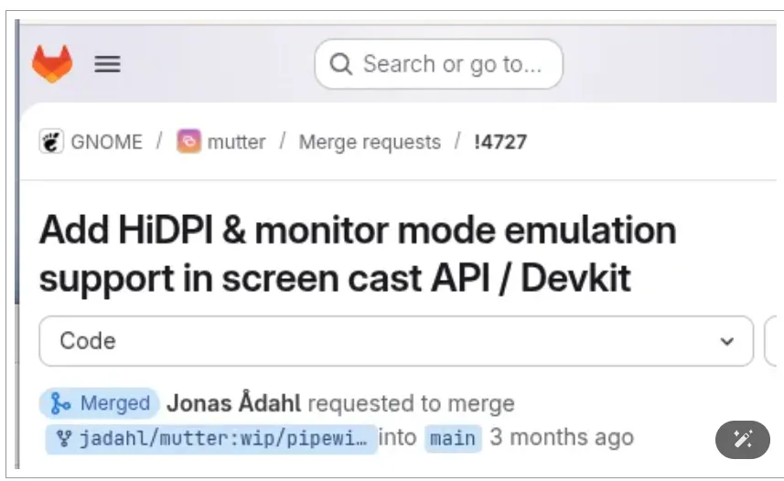Click the magnifier search icon
Viewport: 784px width, 481px height.
tap(341, 64)
